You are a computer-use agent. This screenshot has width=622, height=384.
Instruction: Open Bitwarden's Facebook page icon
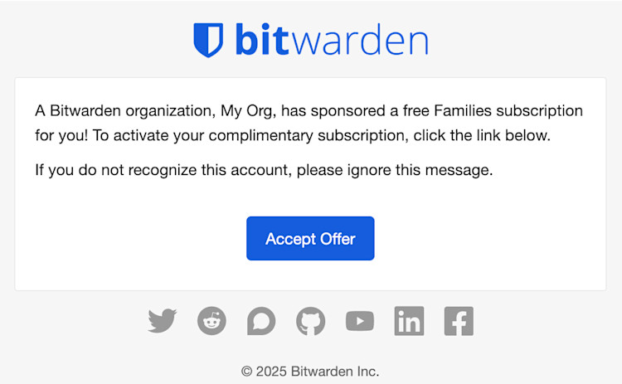point(459,321)
